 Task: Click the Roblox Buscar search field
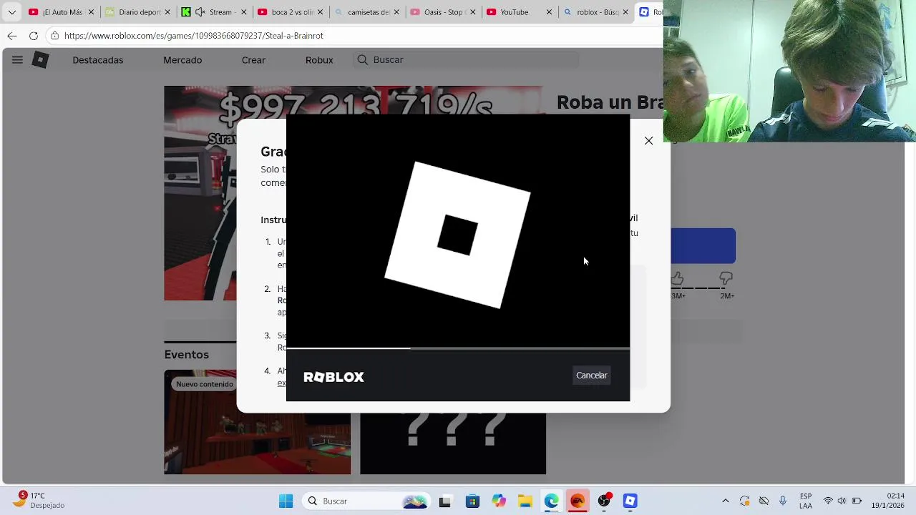coord(466,60)
